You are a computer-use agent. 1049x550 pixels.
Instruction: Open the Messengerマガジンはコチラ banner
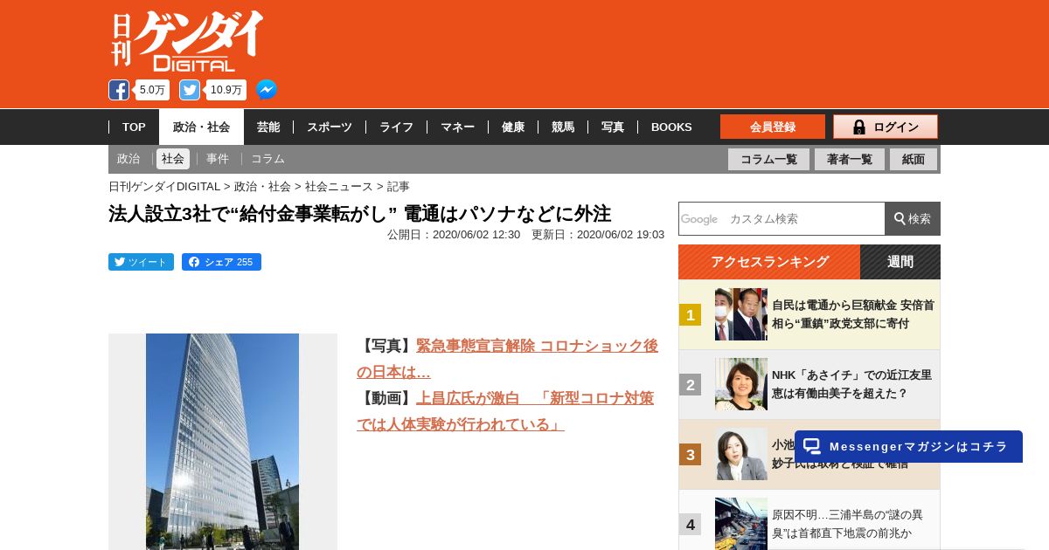click(908, 446)
